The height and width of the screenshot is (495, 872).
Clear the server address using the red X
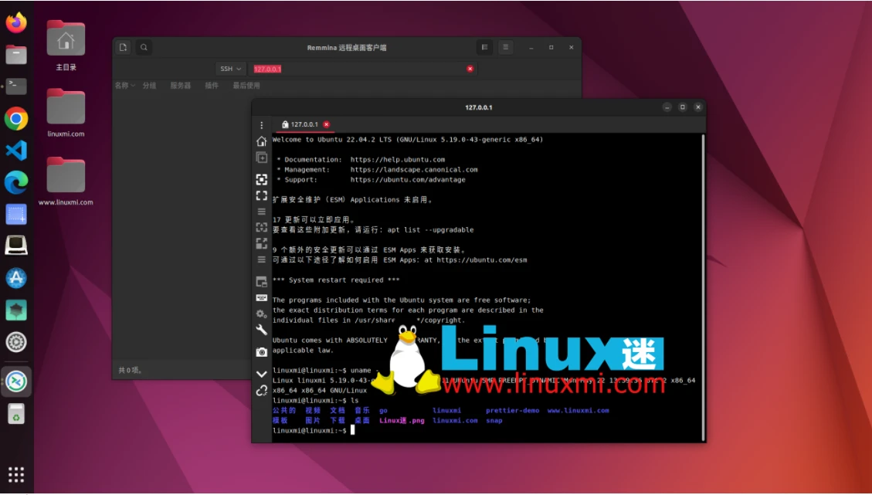(x=470, y=69)
